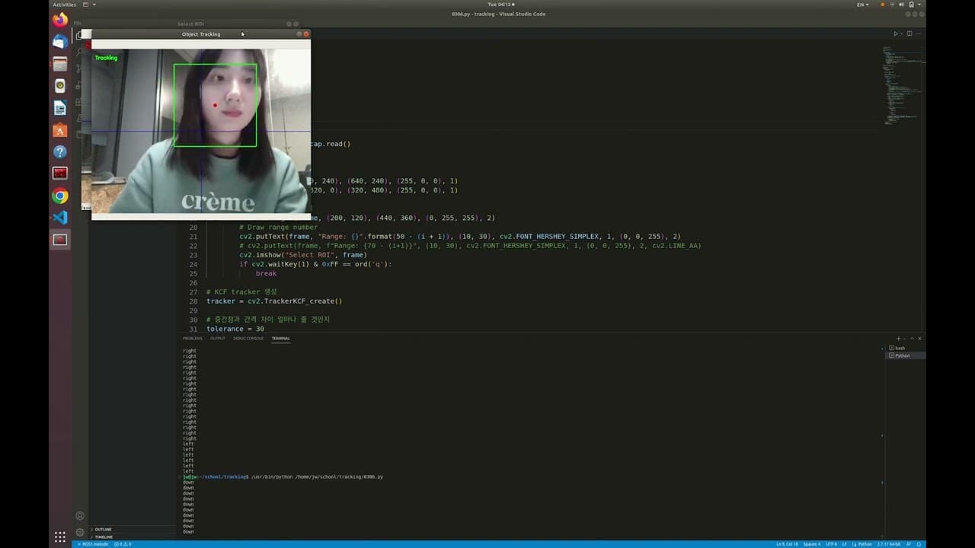
Task: Click the Split Editor icon
Action: tap(908, 33)
